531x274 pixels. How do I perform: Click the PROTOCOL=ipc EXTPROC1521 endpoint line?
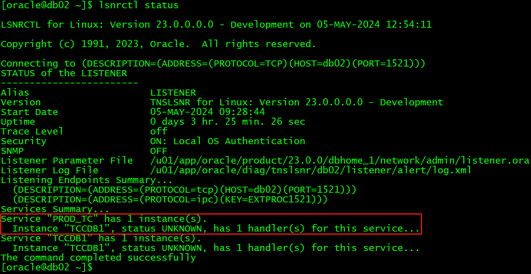coord(170,200)
